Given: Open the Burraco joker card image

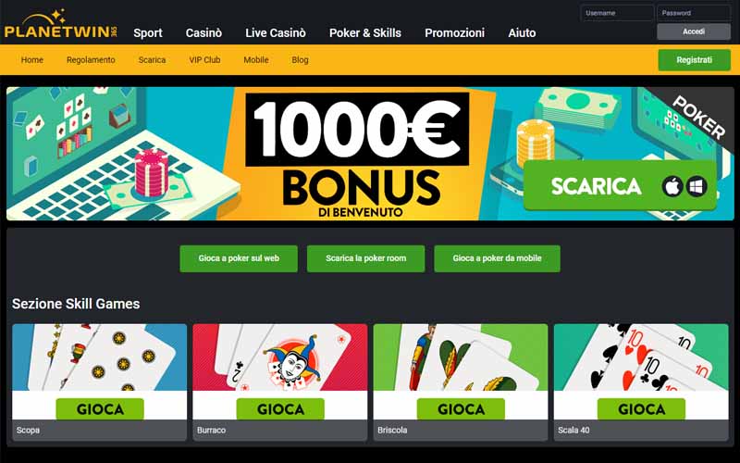Looking at the screenshot, I should coord(280,357).
